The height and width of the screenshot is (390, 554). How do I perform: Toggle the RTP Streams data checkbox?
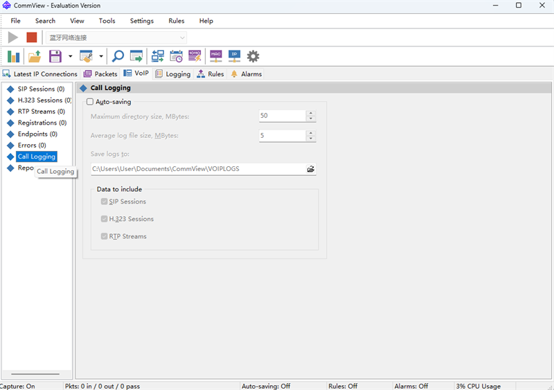pyautogui.click(x=105, y=236)
